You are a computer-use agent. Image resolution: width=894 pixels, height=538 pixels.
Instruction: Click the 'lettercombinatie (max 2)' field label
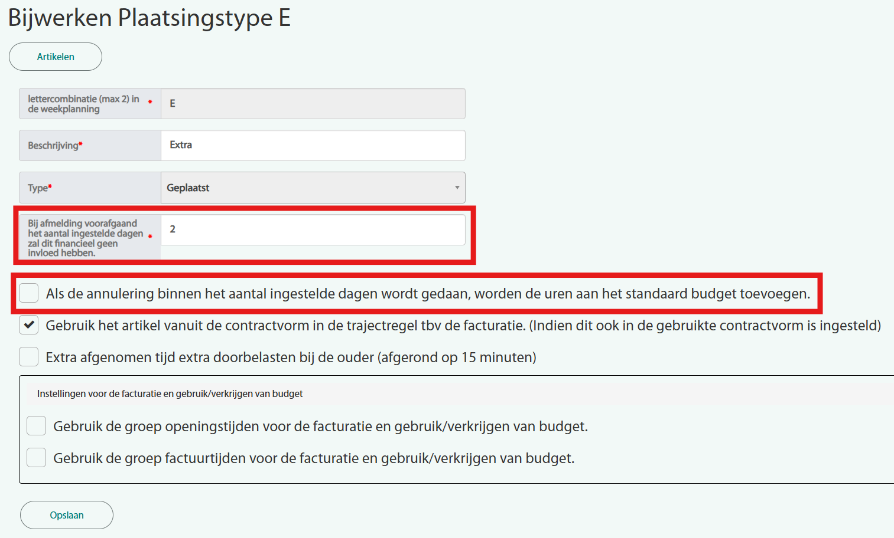click(83, 104)
